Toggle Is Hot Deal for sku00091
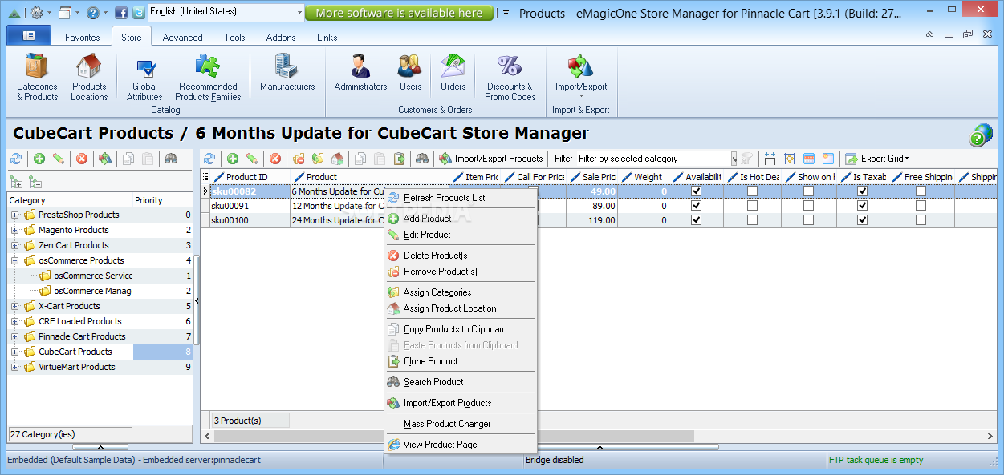 pyautogui.click(x=752, y=206)
